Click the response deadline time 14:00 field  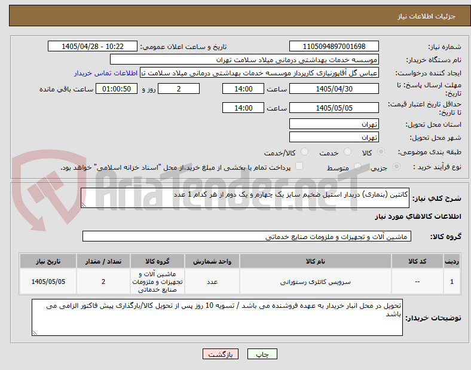click(x=243, y=89)
